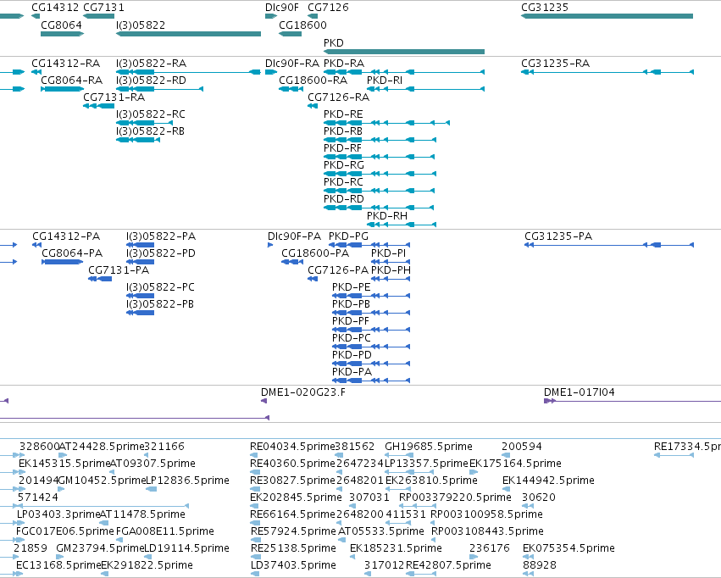Select transcript PKD-RE
The width and height of the screenshot is (721, 578).
click(343, 114)
